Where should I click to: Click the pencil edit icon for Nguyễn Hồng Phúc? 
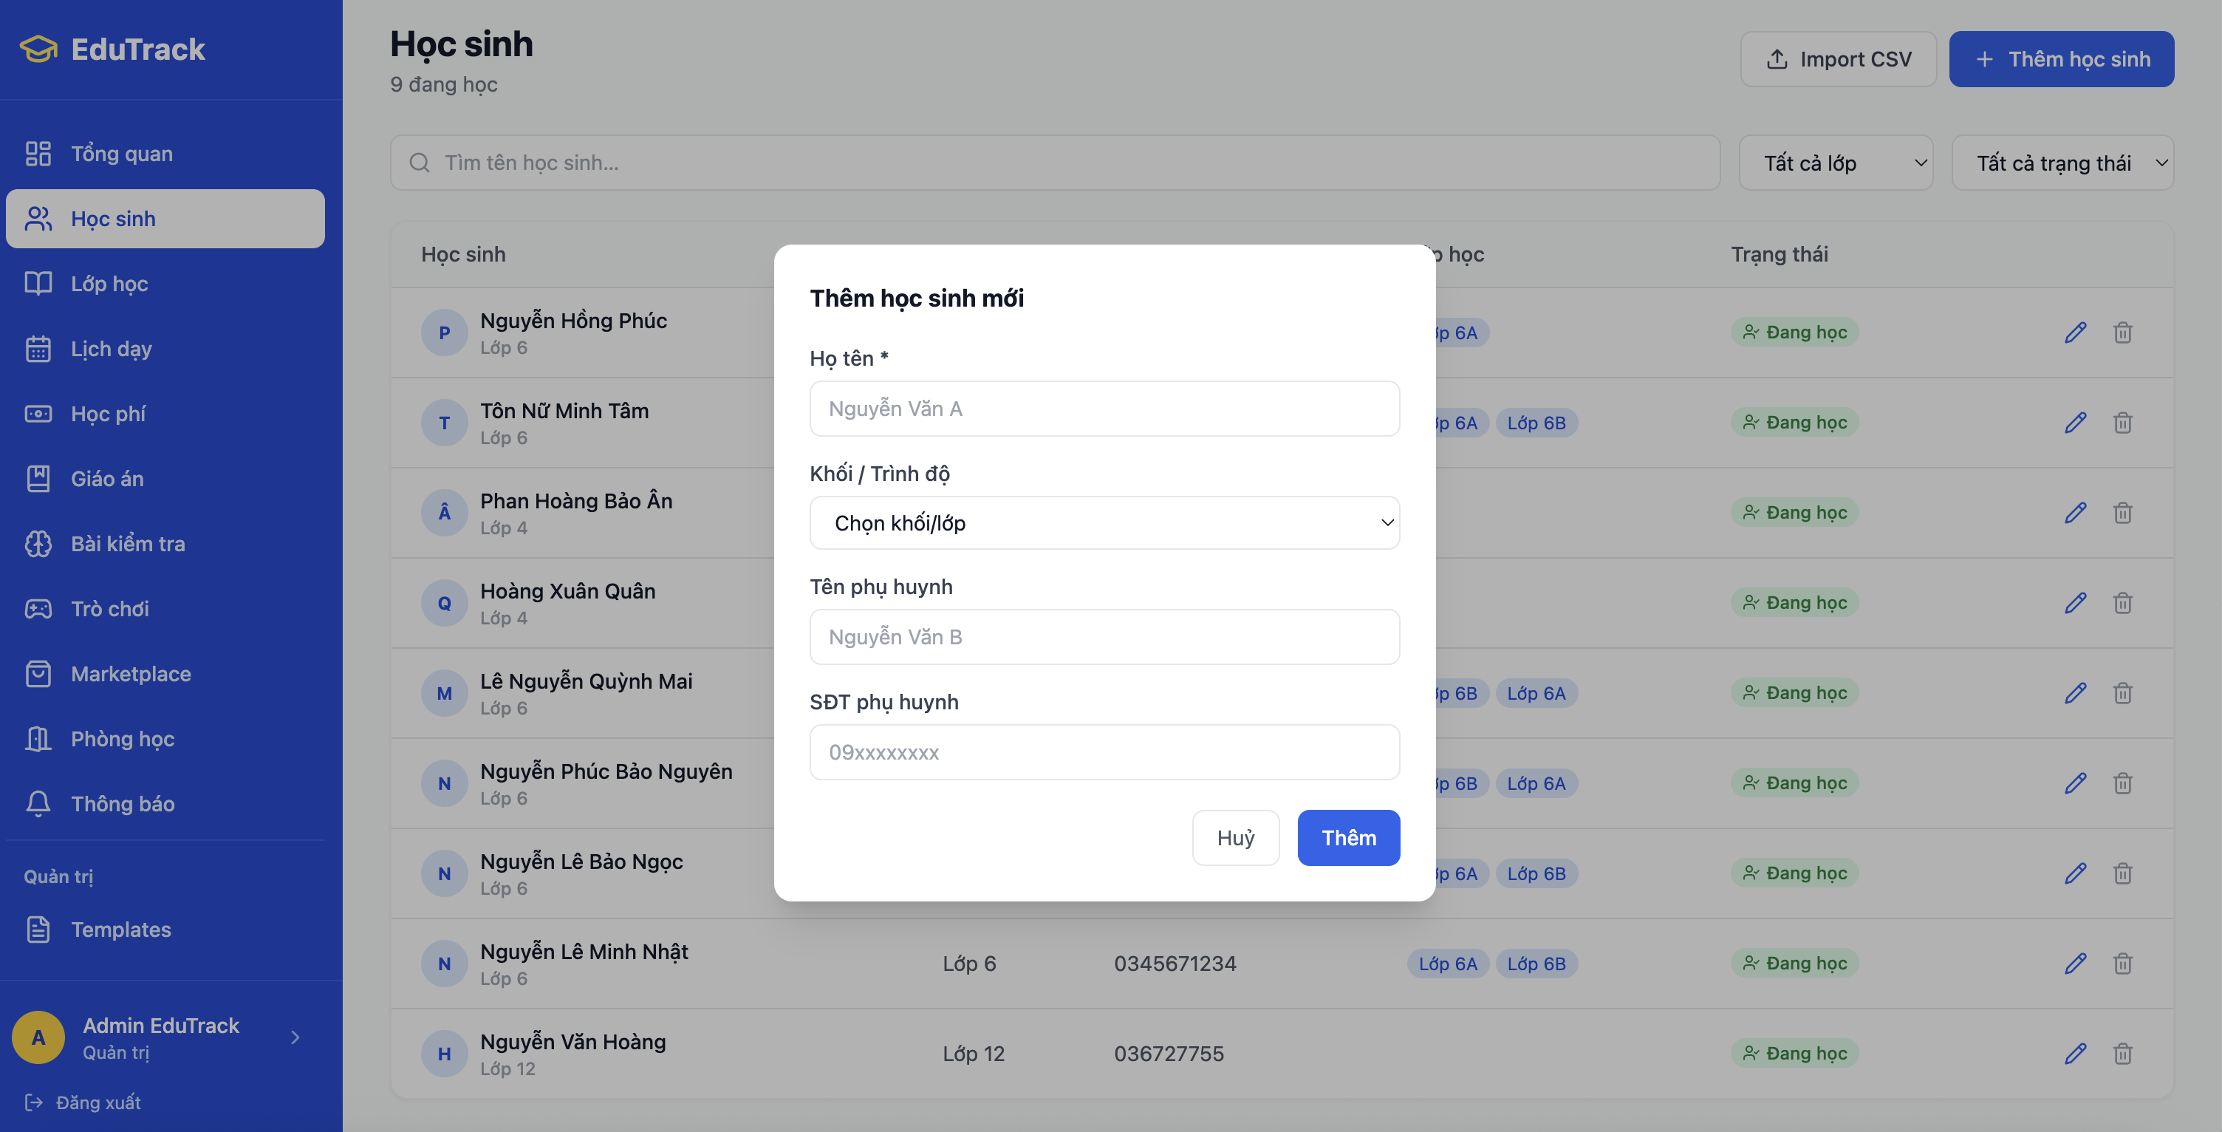[2075, 333]
